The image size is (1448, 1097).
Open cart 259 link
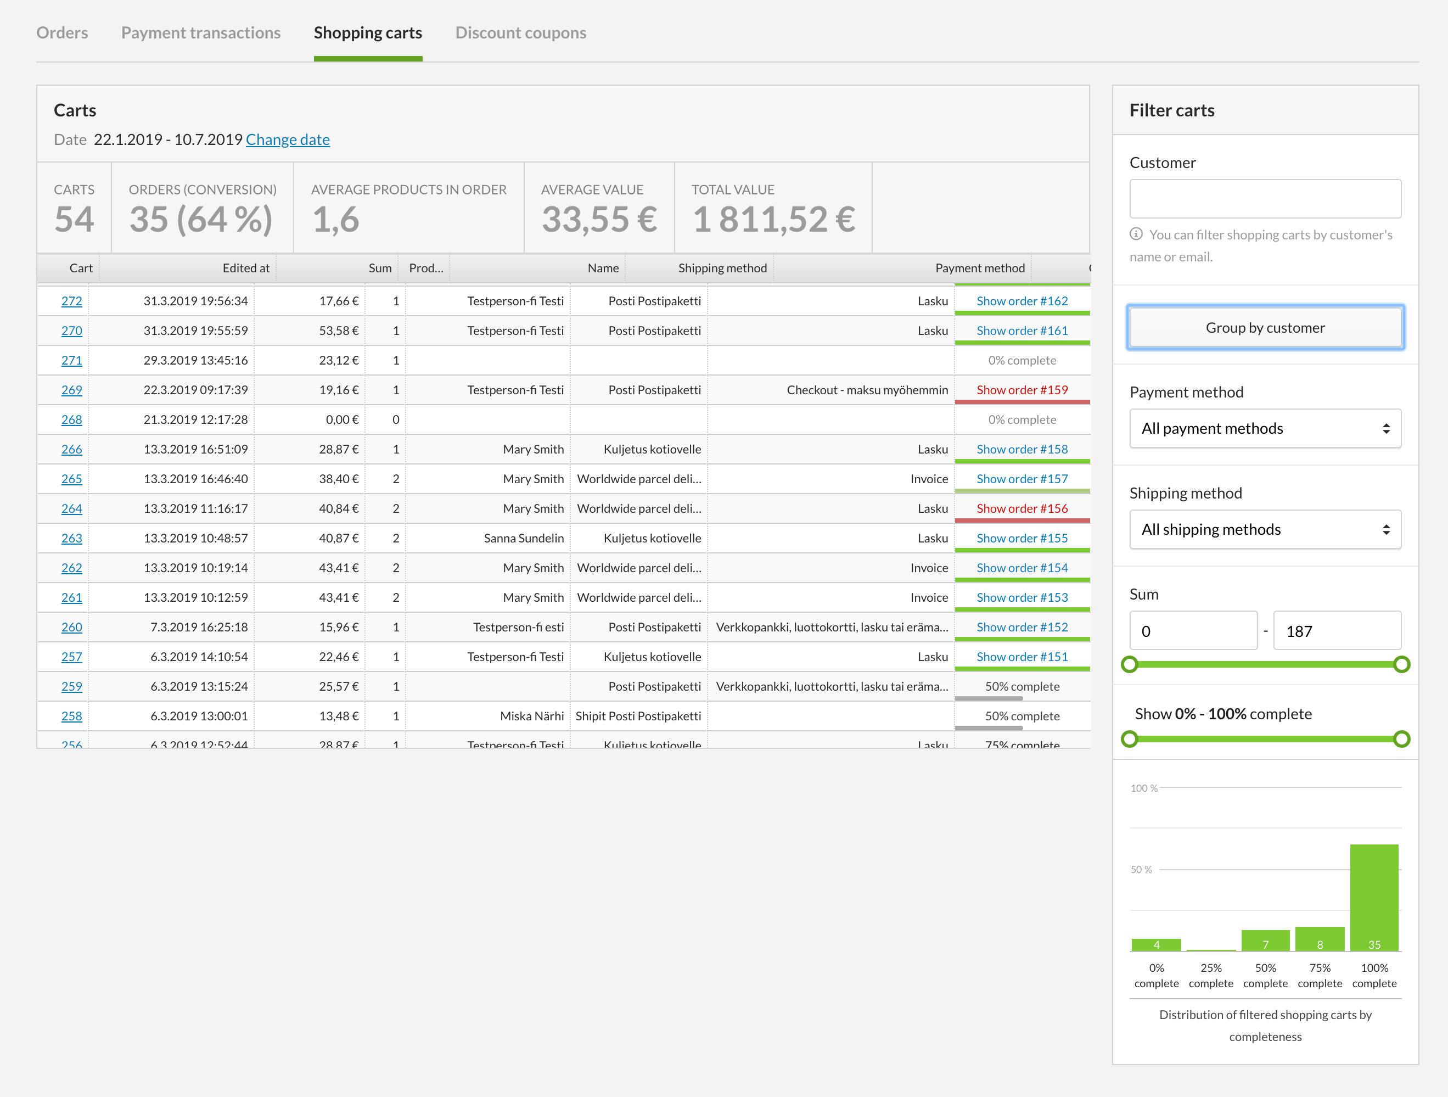point(72,686)
